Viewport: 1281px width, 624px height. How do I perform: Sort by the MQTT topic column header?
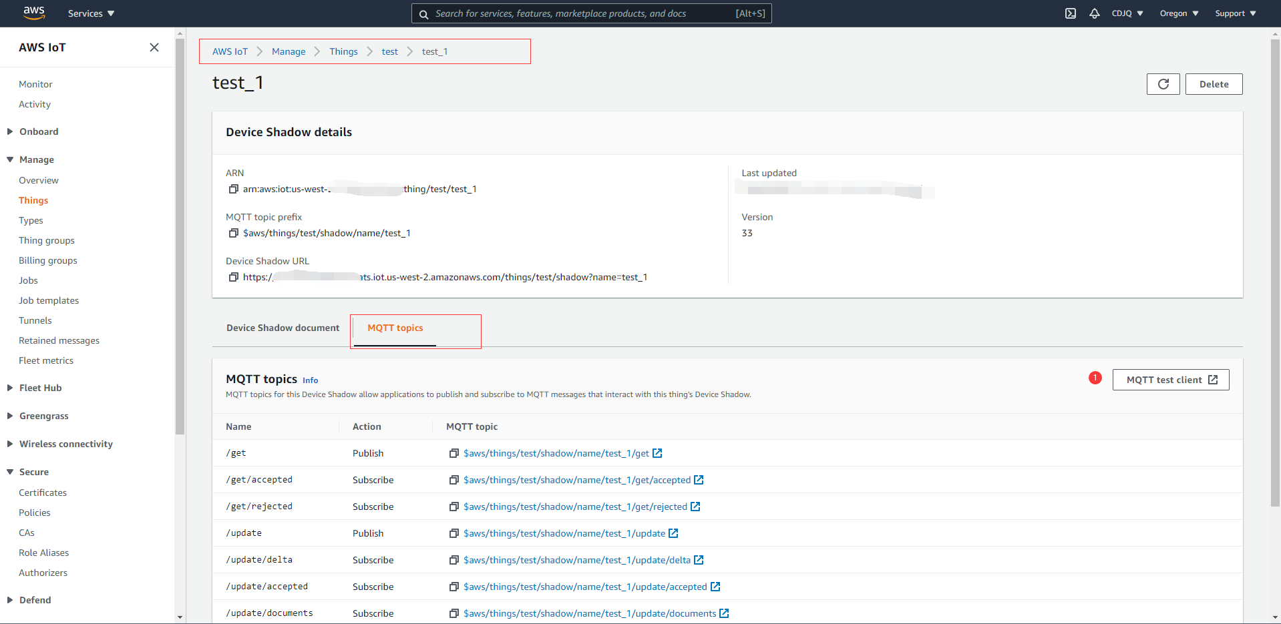tap(472, 426)
